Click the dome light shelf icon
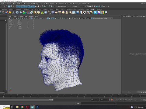 56,12
